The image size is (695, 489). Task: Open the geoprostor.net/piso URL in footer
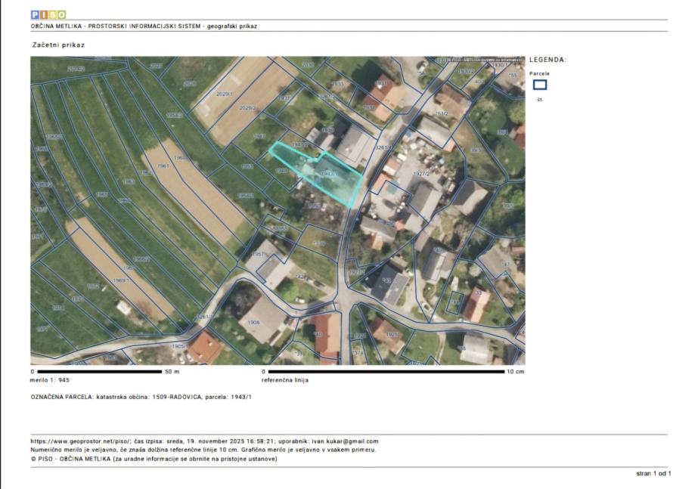[81, 441]
